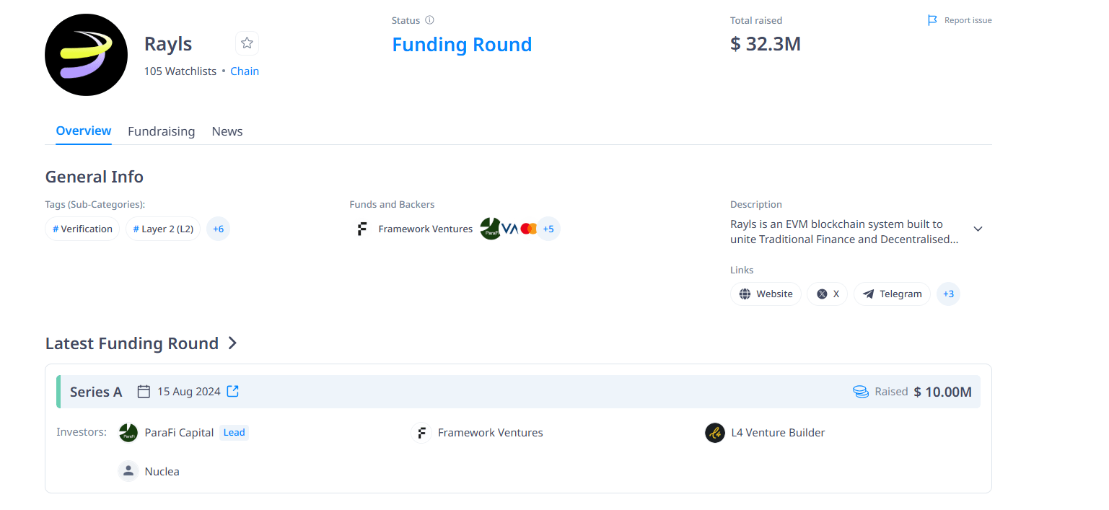Click the ParaFi logo in backers
1109x510 pixels.
tap(490, 229)
